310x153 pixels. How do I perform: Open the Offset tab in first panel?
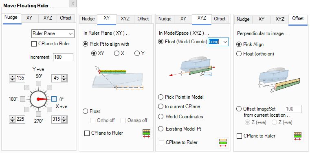pyautogui.click(x=66, y=18)
